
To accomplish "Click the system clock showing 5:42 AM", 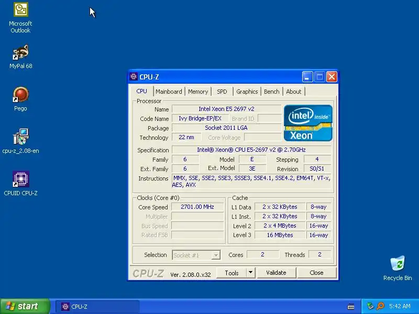I will 400,306.
